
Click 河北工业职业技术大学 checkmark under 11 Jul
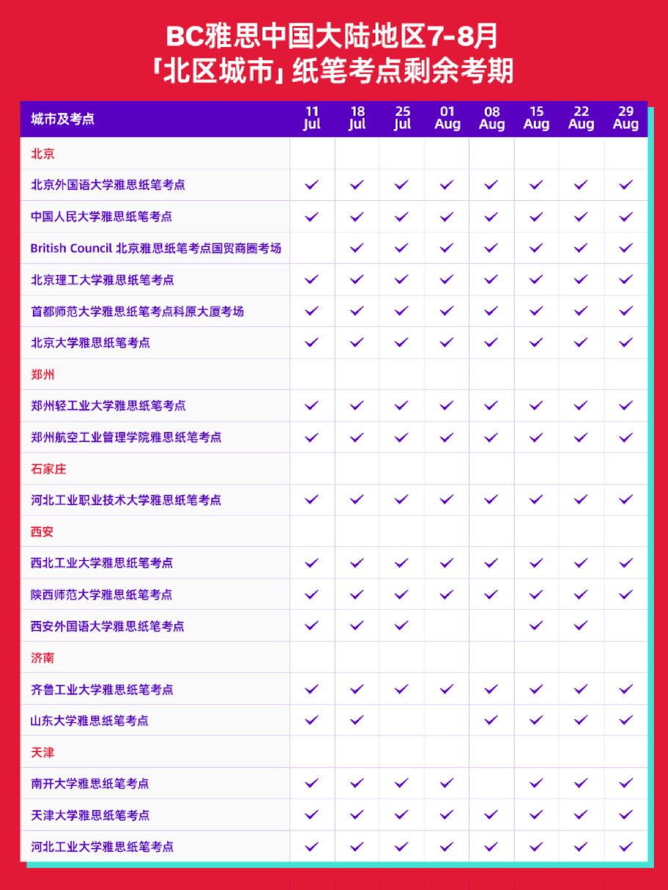(x=312, y=501)
